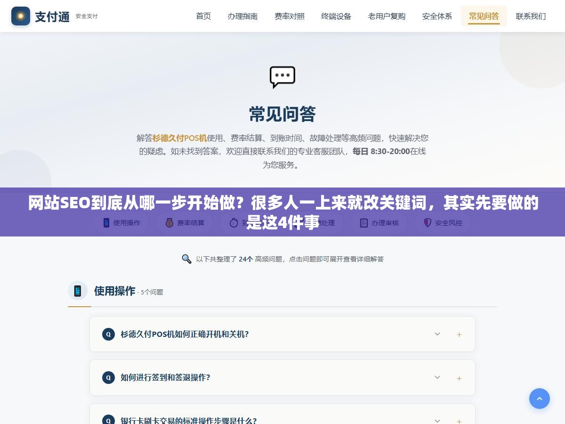565x424 pixels.
Task: Open 费率对照 navigation menu
Action: click(290, 16)
